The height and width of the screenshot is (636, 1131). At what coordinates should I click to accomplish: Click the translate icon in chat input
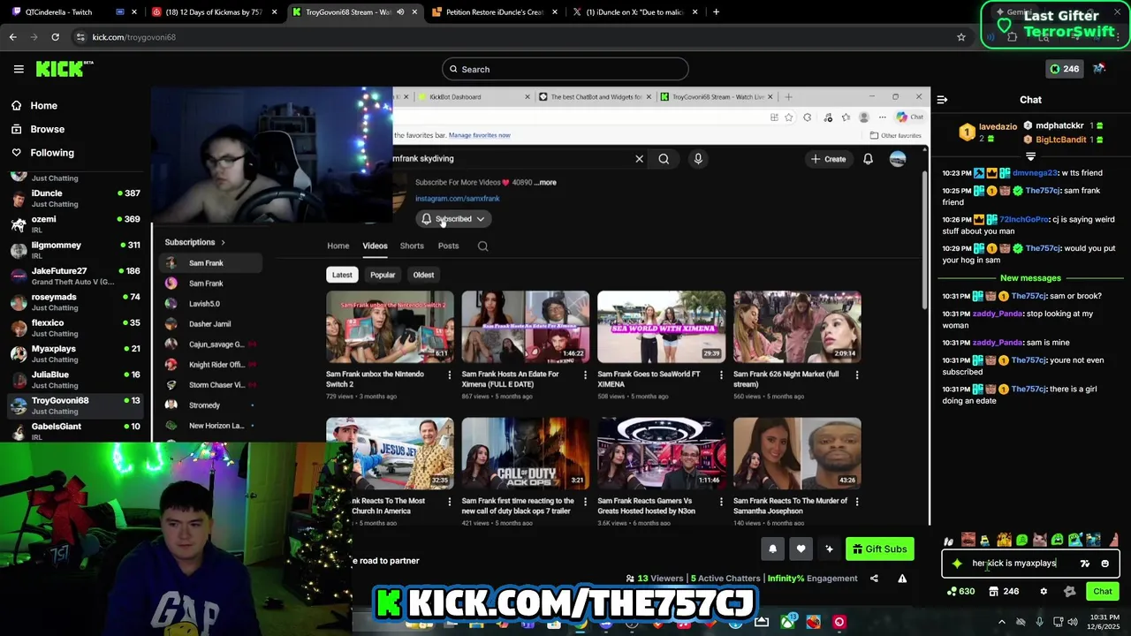(x=1085, y=564)
